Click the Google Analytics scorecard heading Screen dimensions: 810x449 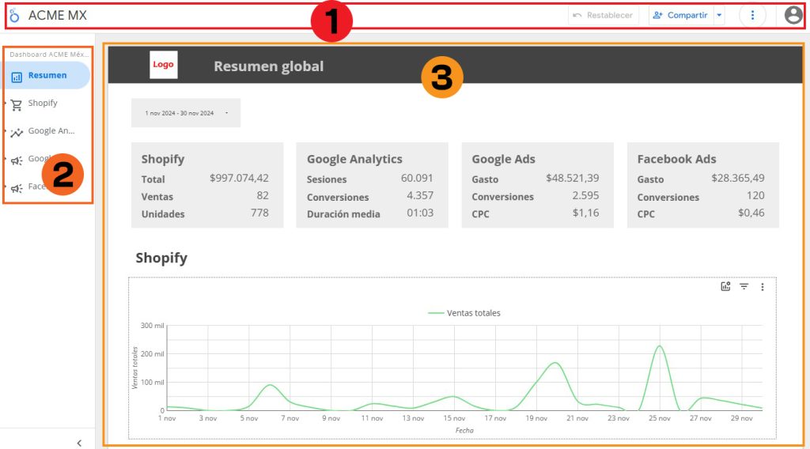pos(354,159)
